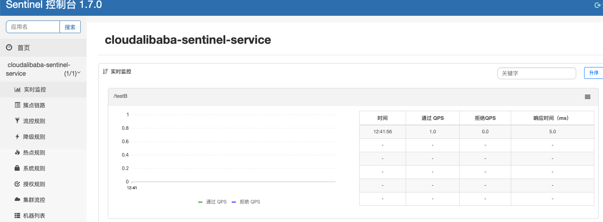Collapse the cloudalibaba-sentinel-service app chevron
The height and width of the screenshot is (222, 603).
coord(79,73)
